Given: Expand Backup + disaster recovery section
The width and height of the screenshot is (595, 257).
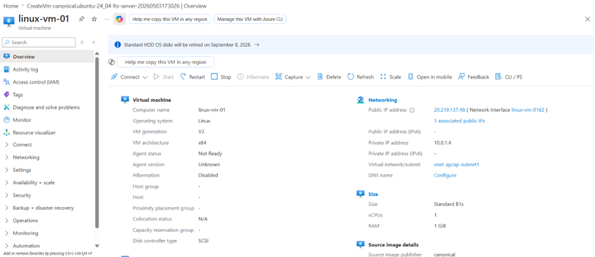Looking at the screenshot, I should pos(6,208).
